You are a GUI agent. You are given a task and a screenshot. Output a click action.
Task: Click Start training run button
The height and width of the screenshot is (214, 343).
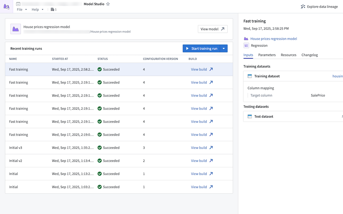click(x=201, y=49)
